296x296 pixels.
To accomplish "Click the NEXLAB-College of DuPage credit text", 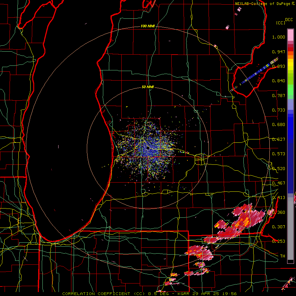I will (x=263, y=4).
